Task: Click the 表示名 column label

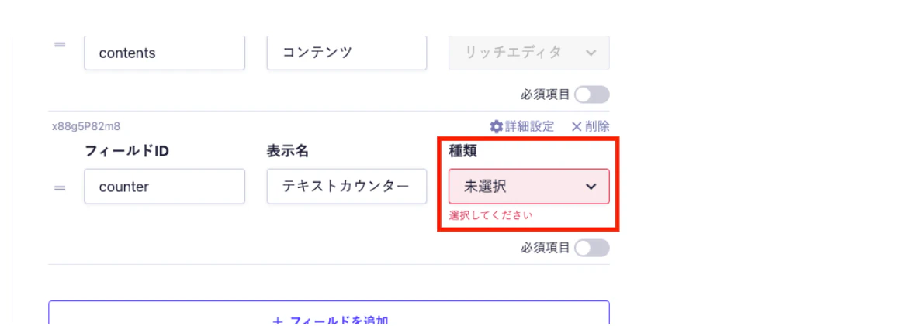Action: 293,151
